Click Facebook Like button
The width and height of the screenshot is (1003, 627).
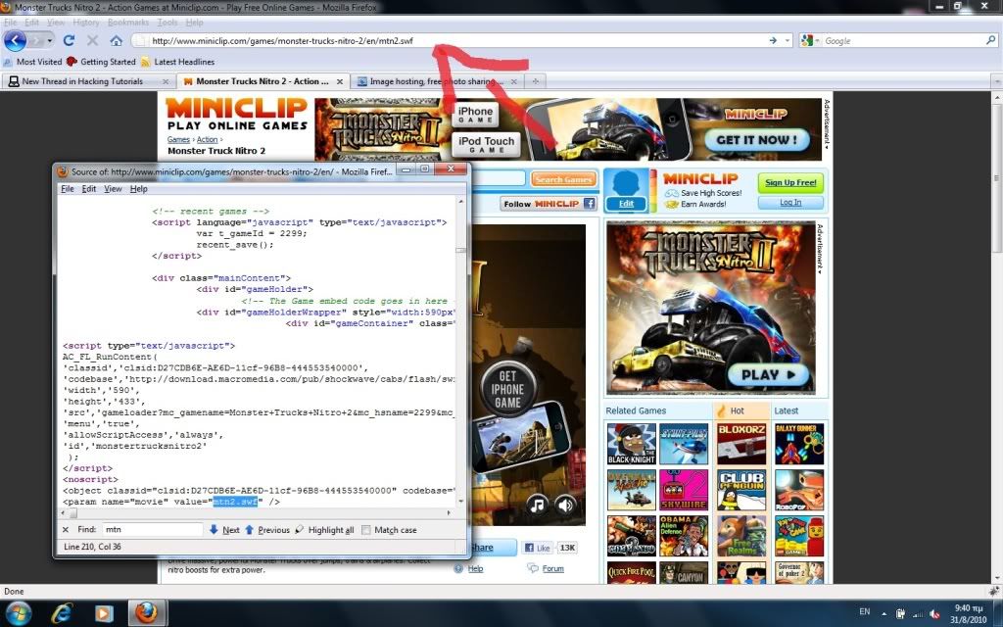[538, 548]
